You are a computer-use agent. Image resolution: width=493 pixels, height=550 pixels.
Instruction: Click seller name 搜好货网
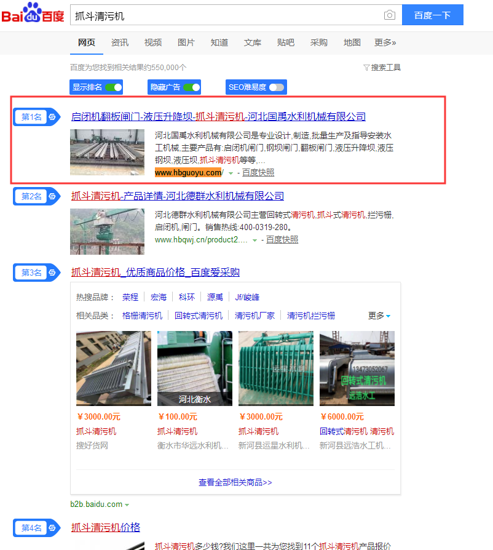click(x=92, y=445)
